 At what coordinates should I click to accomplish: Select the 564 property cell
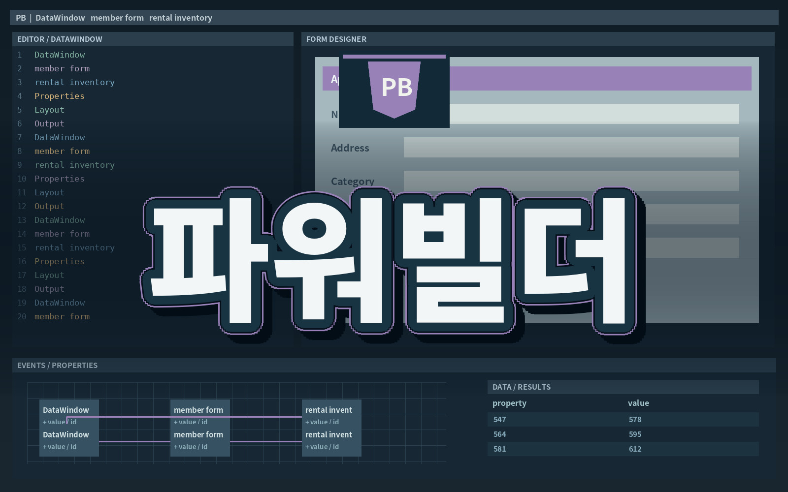tap(500, 434)
